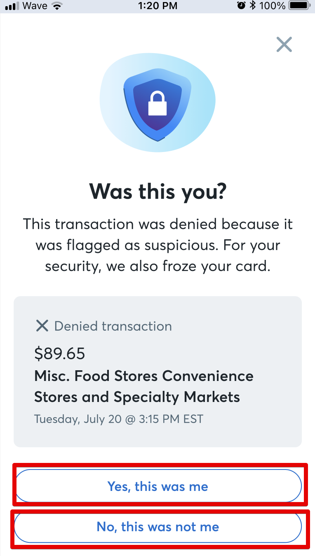This screenshot has width=315, height=556.
Task: Confirm with Yes, this was me
Action: tap(158, 486)
